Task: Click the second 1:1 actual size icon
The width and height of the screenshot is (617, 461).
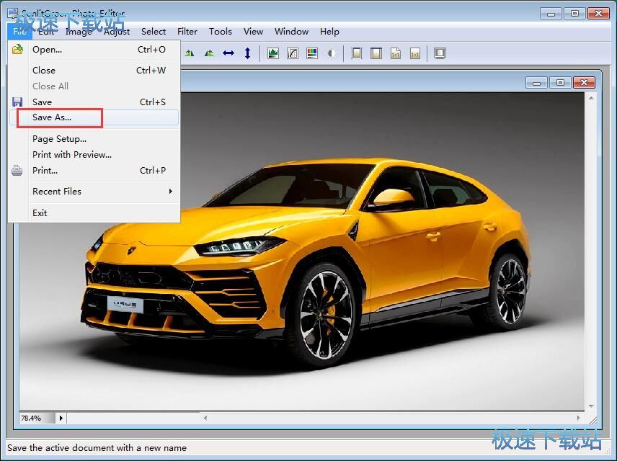Action: pyautogui.click(x=414, y=53)
